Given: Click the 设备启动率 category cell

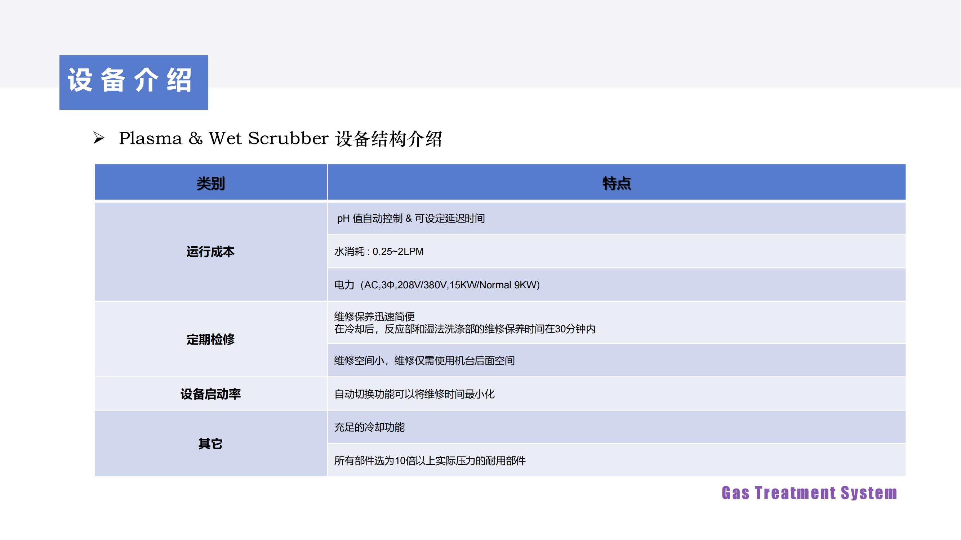Looking at the screenshot, I should tap(210, 394).
